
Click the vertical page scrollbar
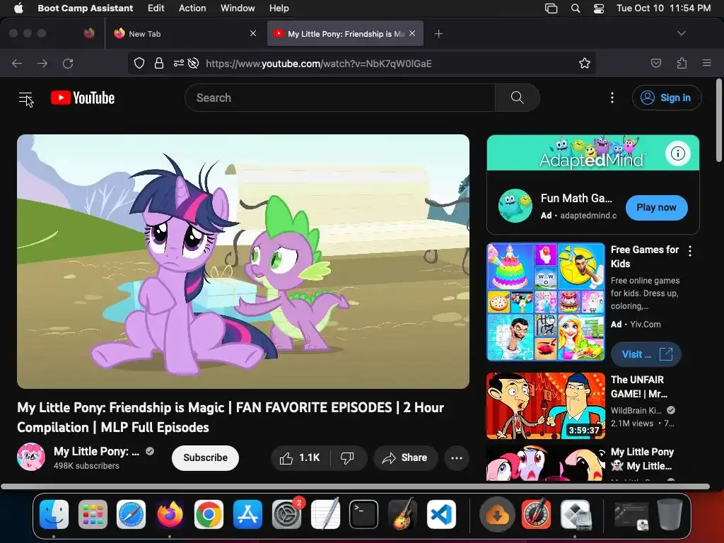click(718, 120)
